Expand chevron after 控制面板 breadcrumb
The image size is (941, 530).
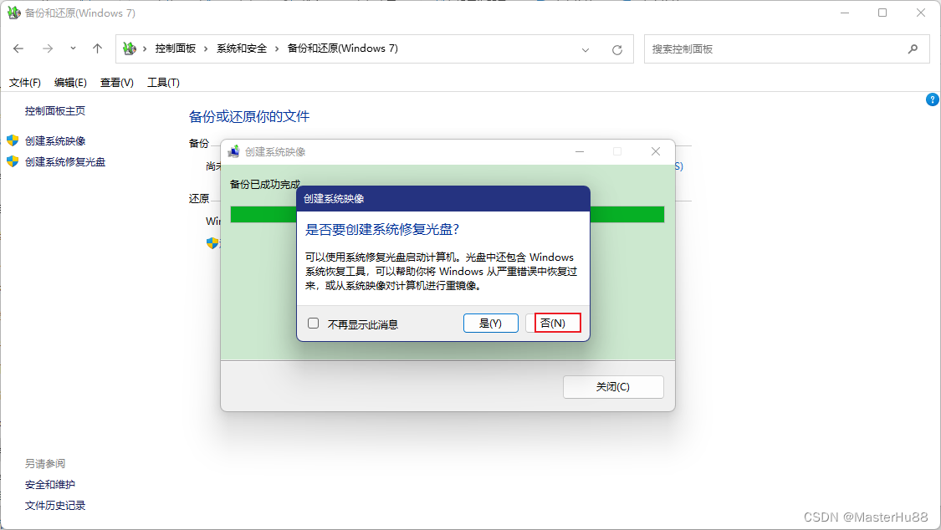click(x=206, y=49)
